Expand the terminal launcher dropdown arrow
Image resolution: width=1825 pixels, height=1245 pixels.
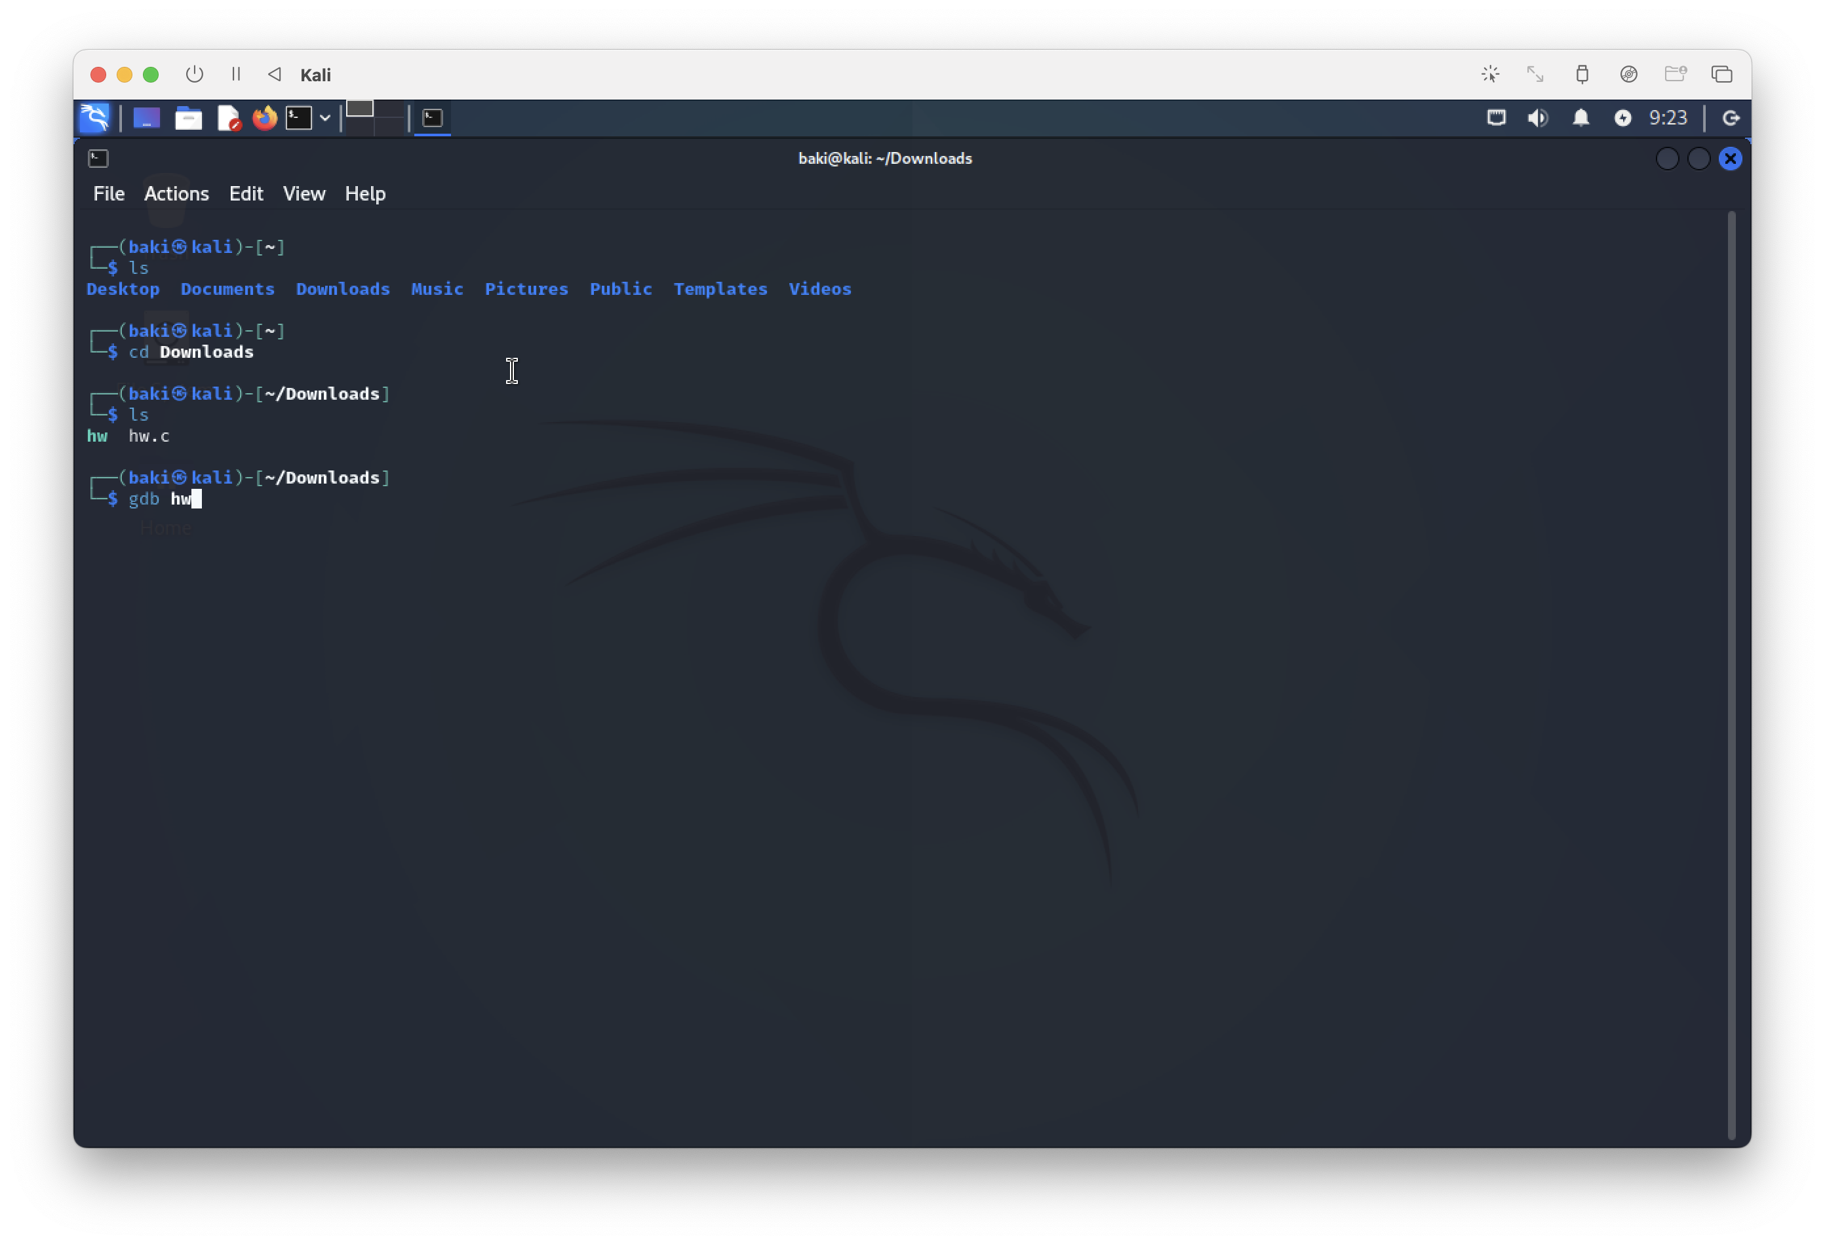coord(325,118)
